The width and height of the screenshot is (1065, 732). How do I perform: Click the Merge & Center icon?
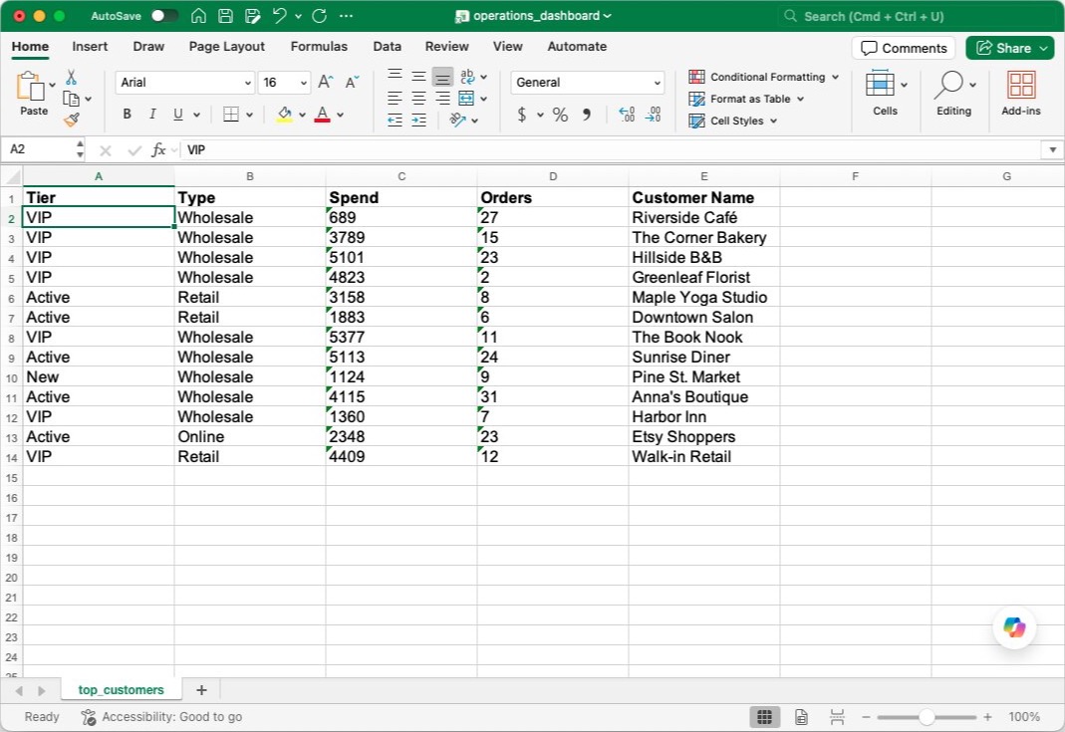tap(466, 99)
